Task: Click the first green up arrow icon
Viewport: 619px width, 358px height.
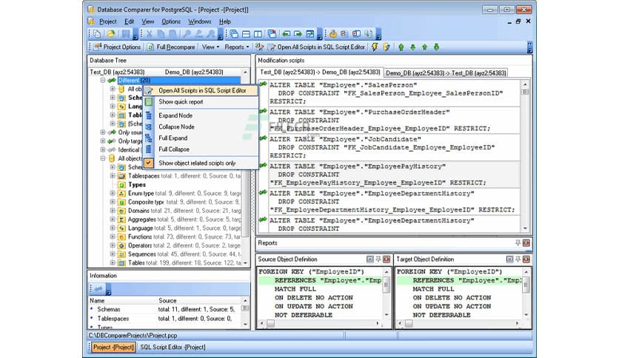Action: coord(401,47)
